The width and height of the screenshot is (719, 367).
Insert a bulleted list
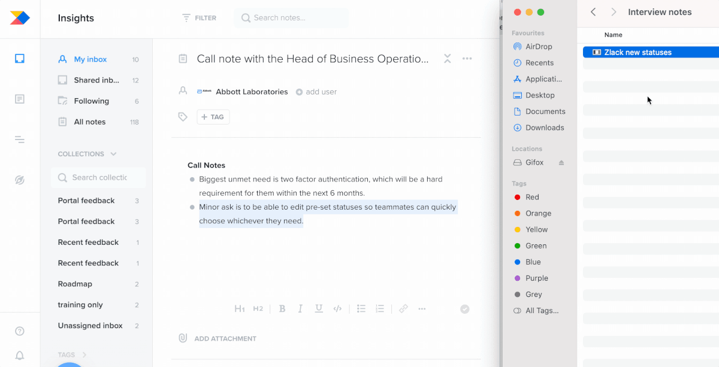tap(361, 309)
